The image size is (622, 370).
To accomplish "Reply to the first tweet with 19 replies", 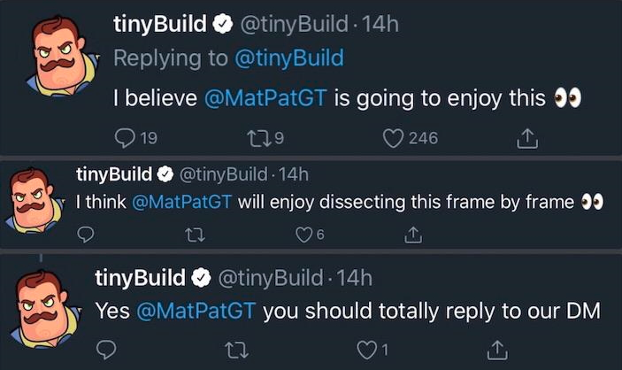I will point(125,137).
